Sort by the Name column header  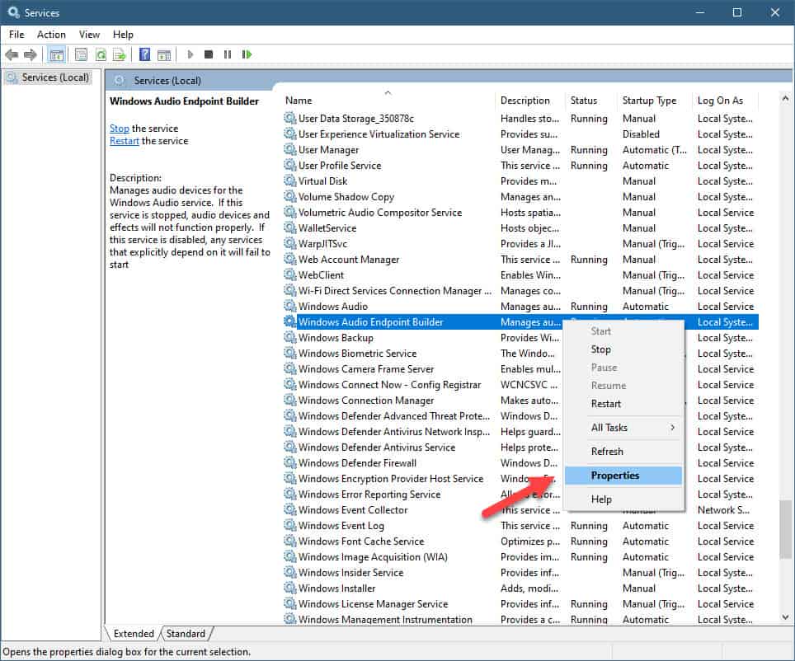(388, 101)
